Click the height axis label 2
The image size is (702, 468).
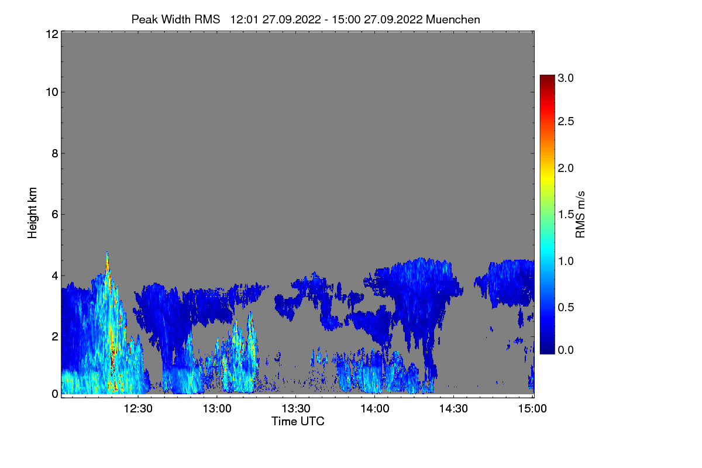54,336
